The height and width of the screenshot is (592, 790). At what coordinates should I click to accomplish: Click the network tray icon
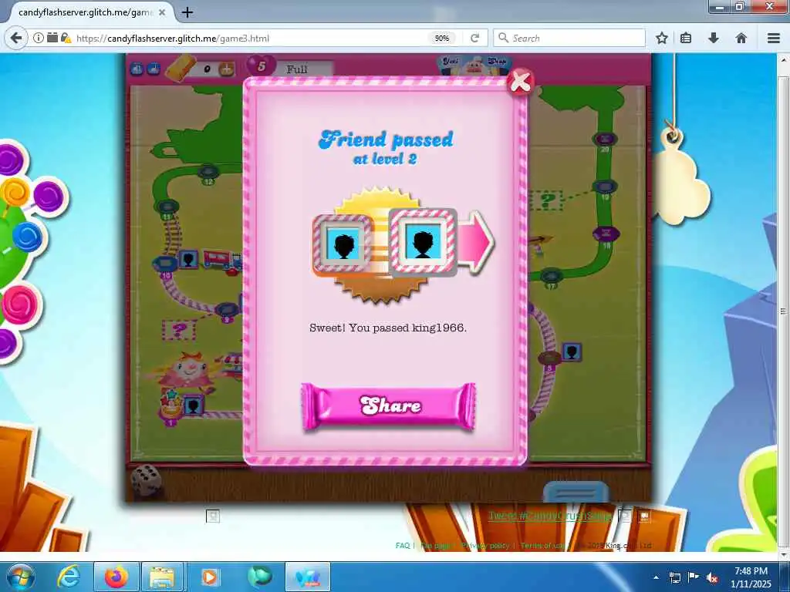[674, 577]
